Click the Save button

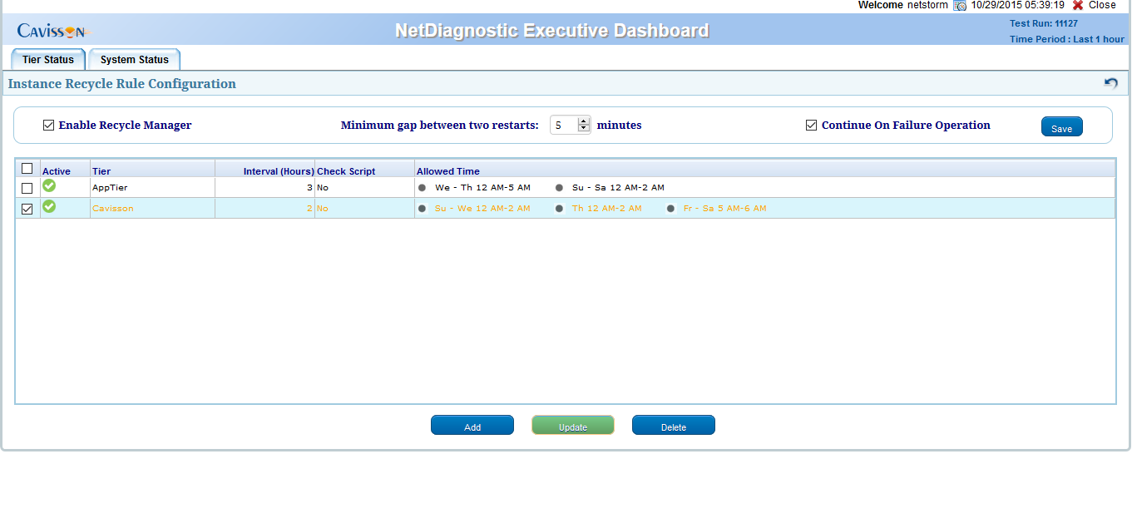pos(1062,127)
